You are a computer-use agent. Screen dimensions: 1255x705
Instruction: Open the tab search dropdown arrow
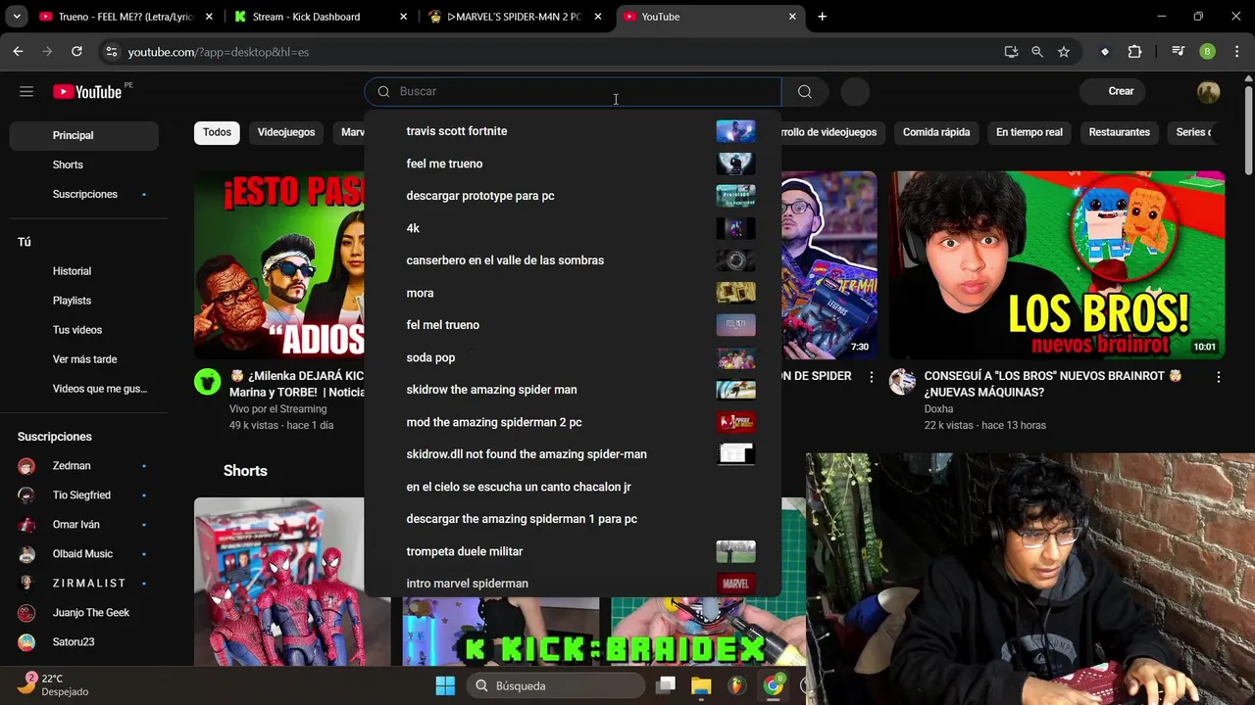(x=17, y=17)
